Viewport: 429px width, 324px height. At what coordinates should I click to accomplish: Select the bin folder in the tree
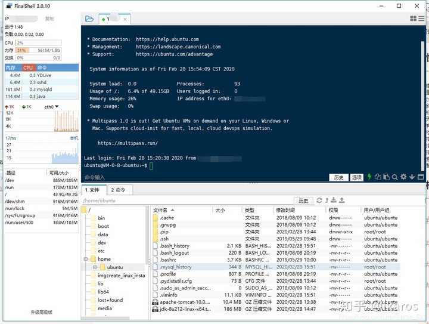[x=101, y=218]
